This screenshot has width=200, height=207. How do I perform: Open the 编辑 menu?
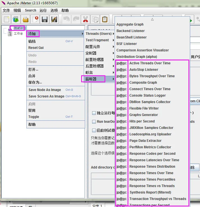coord(17,10)
